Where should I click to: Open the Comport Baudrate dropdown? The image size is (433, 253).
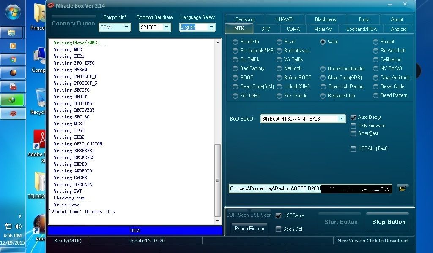[x=167, y=27]
